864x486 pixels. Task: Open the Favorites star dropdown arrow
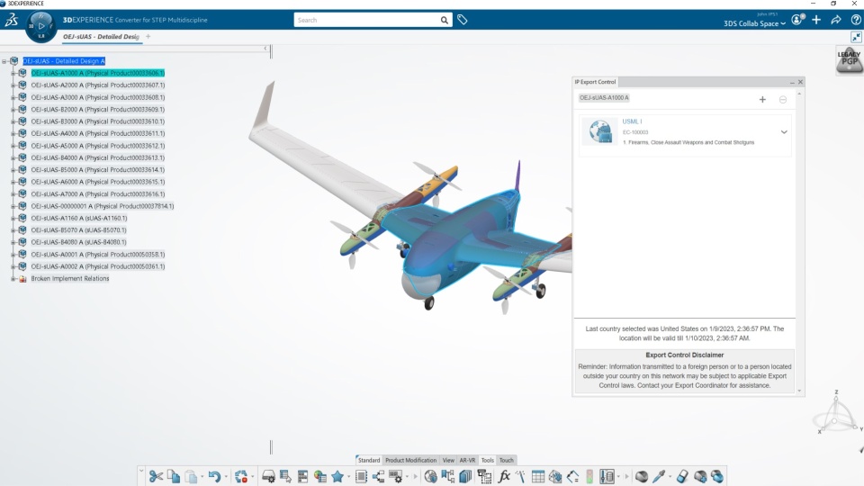point(348,477)
